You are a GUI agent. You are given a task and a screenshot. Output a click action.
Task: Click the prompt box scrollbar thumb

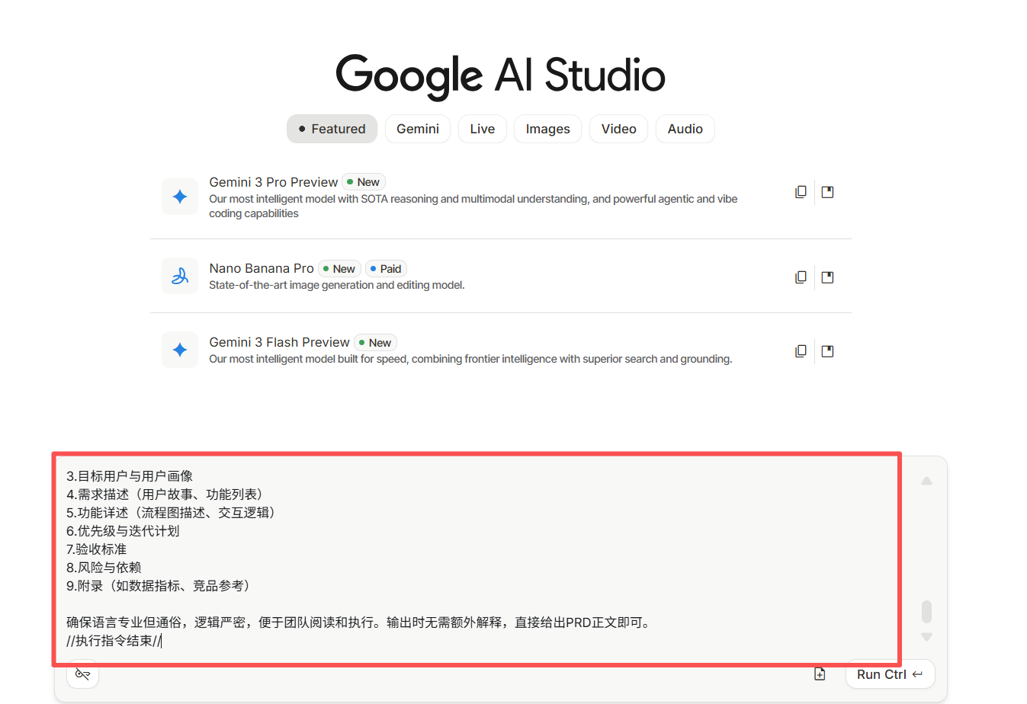point(926,611)
